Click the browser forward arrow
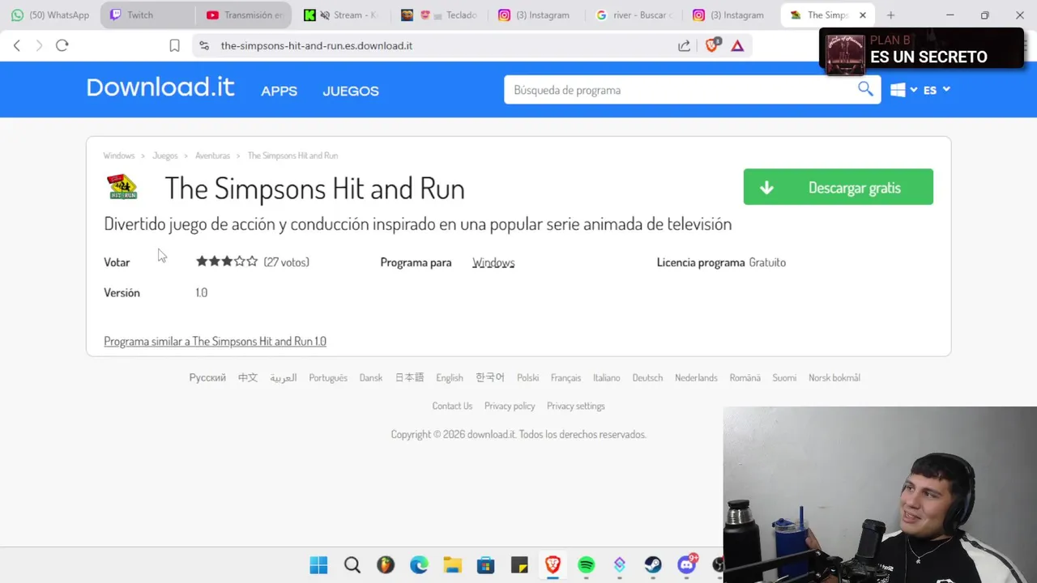This screenshot has height=583, width=1037. tap(38, 45)
